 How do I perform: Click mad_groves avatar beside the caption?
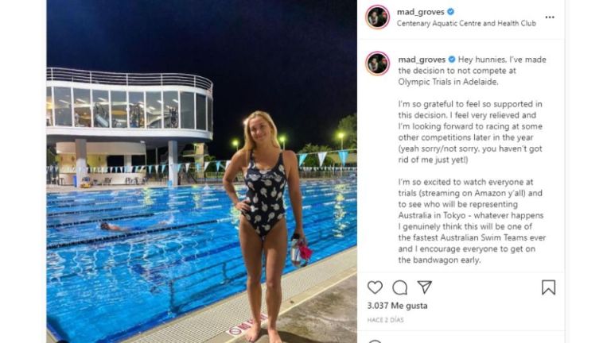[x=377, y=63]
